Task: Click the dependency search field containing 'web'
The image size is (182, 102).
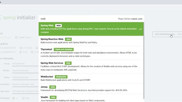Action: tap(78, 19)
